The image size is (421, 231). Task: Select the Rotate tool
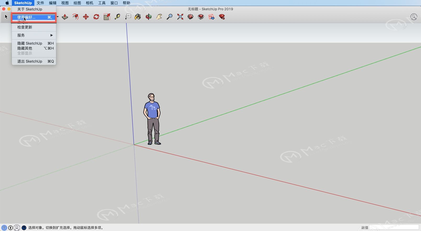pos(96,17)
